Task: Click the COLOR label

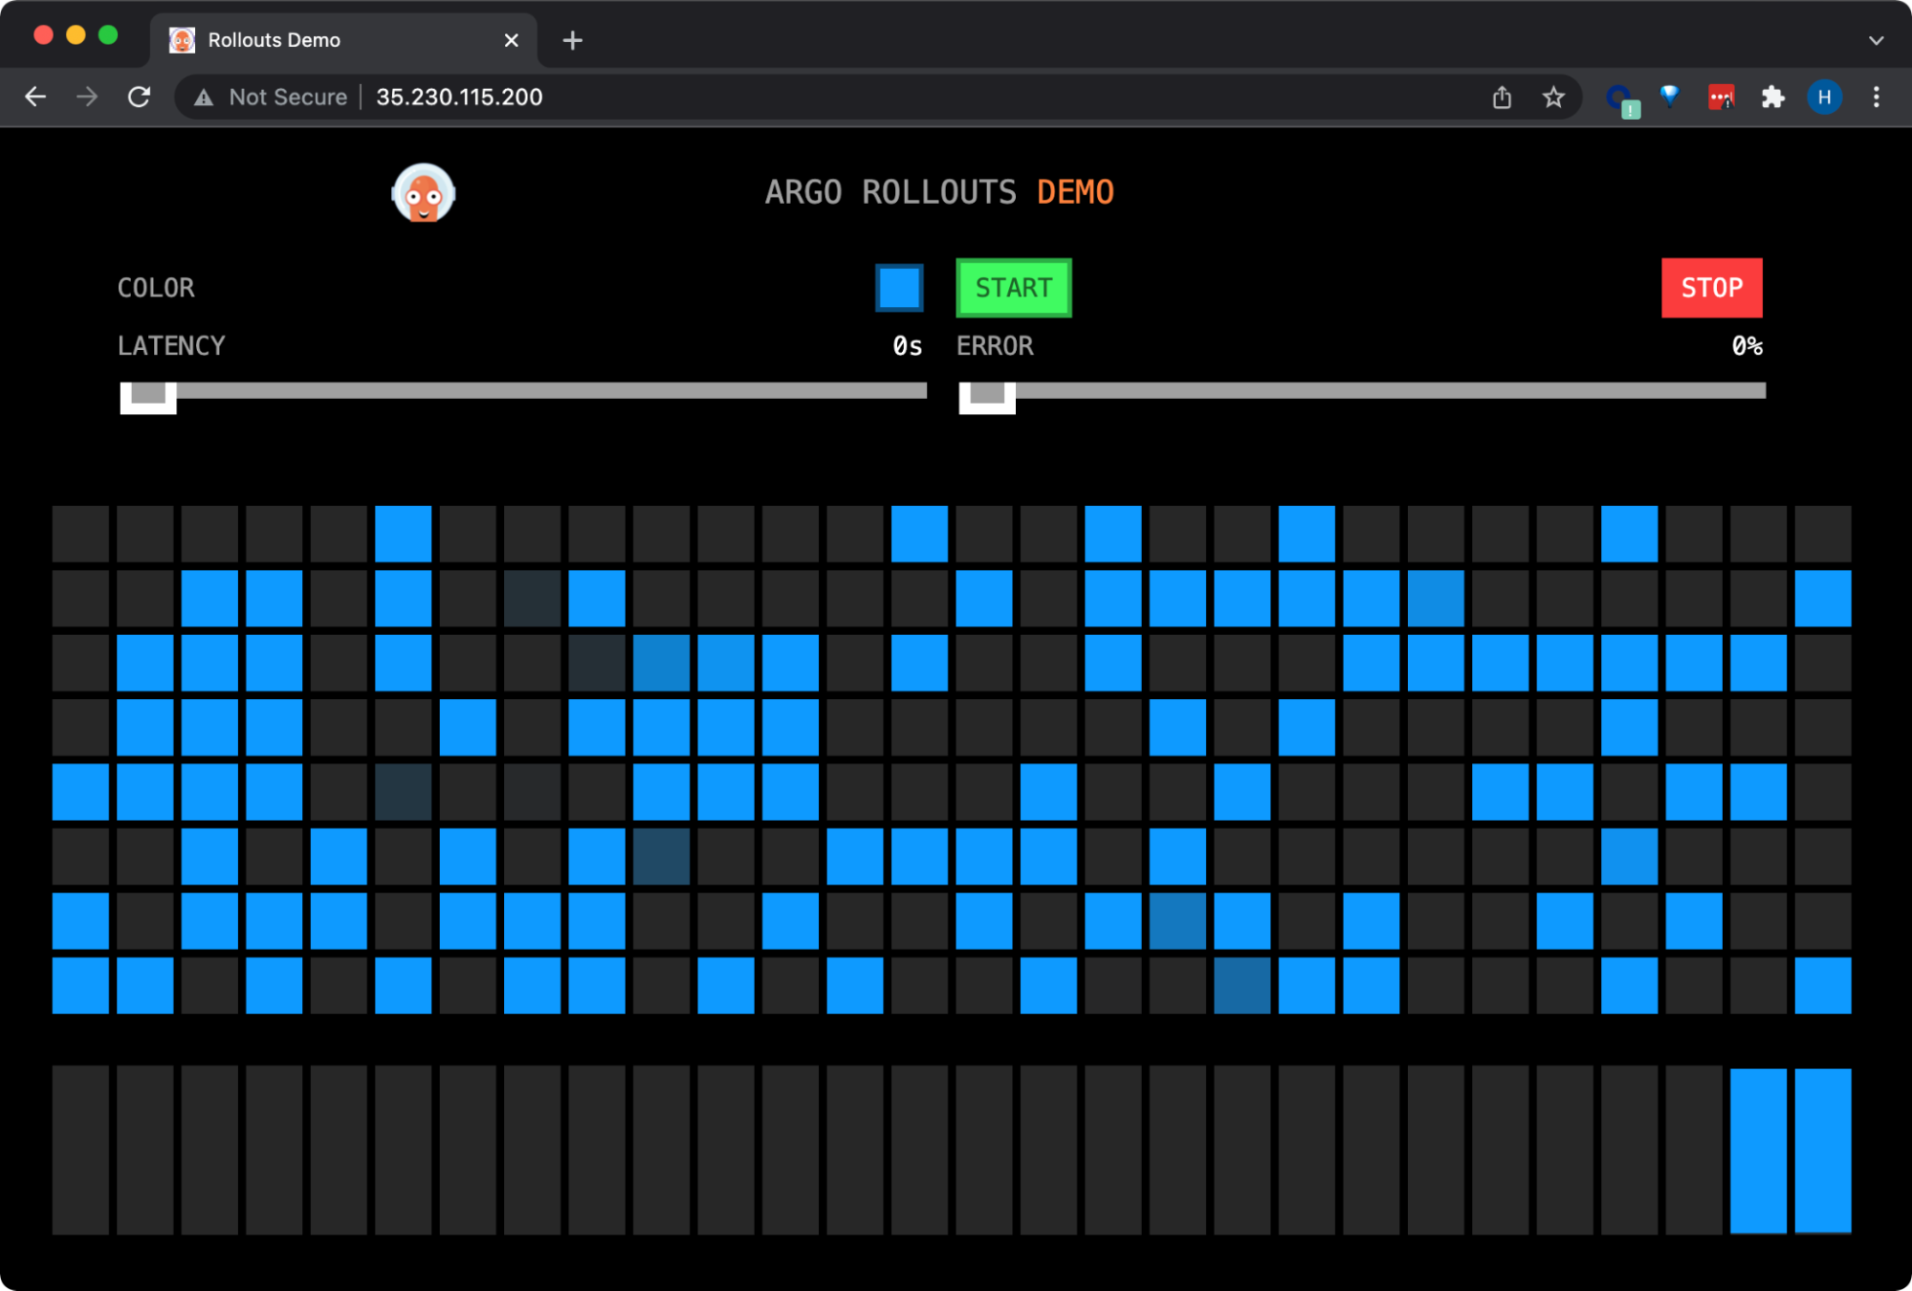Action: (x=156, y=288)
